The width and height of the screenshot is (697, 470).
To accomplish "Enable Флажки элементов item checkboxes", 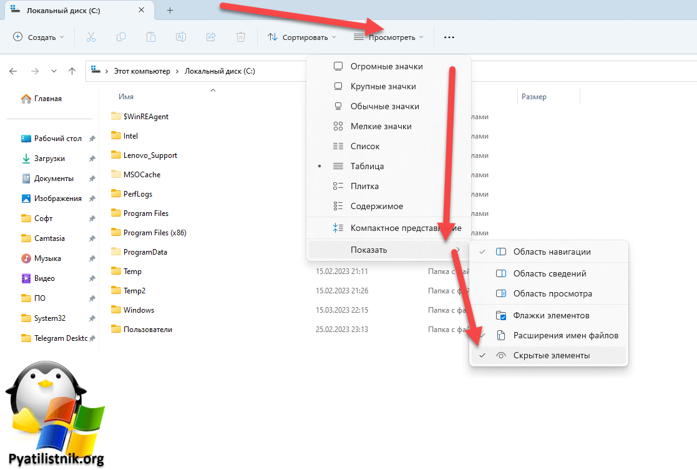I will click(x=550, y=315).
